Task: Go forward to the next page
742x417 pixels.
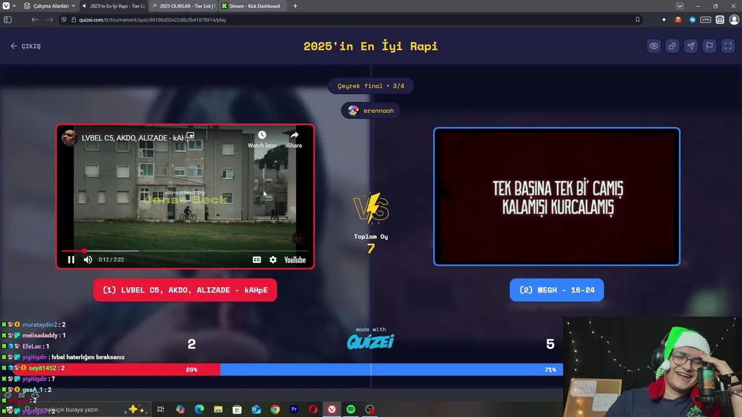Action: point(49,20)
